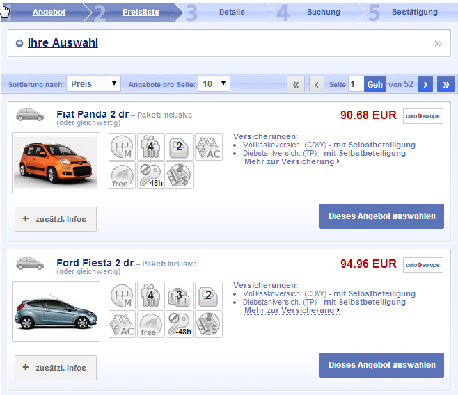Click the orange Fiat Panda photo
Screen dimensions: 458x395
(x=56, y=163)
